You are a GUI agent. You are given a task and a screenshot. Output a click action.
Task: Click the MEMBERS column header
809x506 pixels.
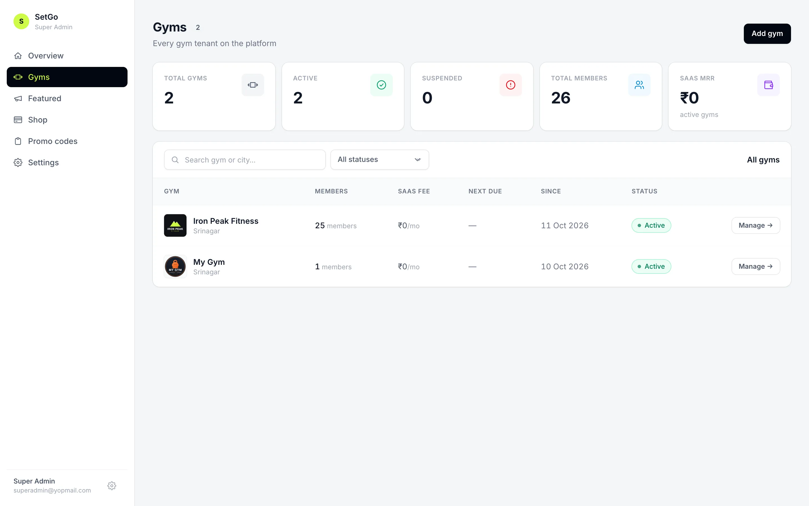click(331, 191)
